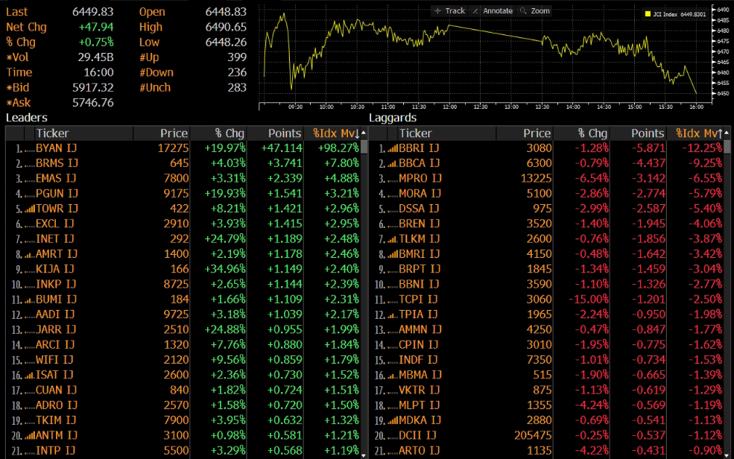This screenshot has height=459, width=734.
Task: Click the #Up count 399
Action: click(237, 57)
